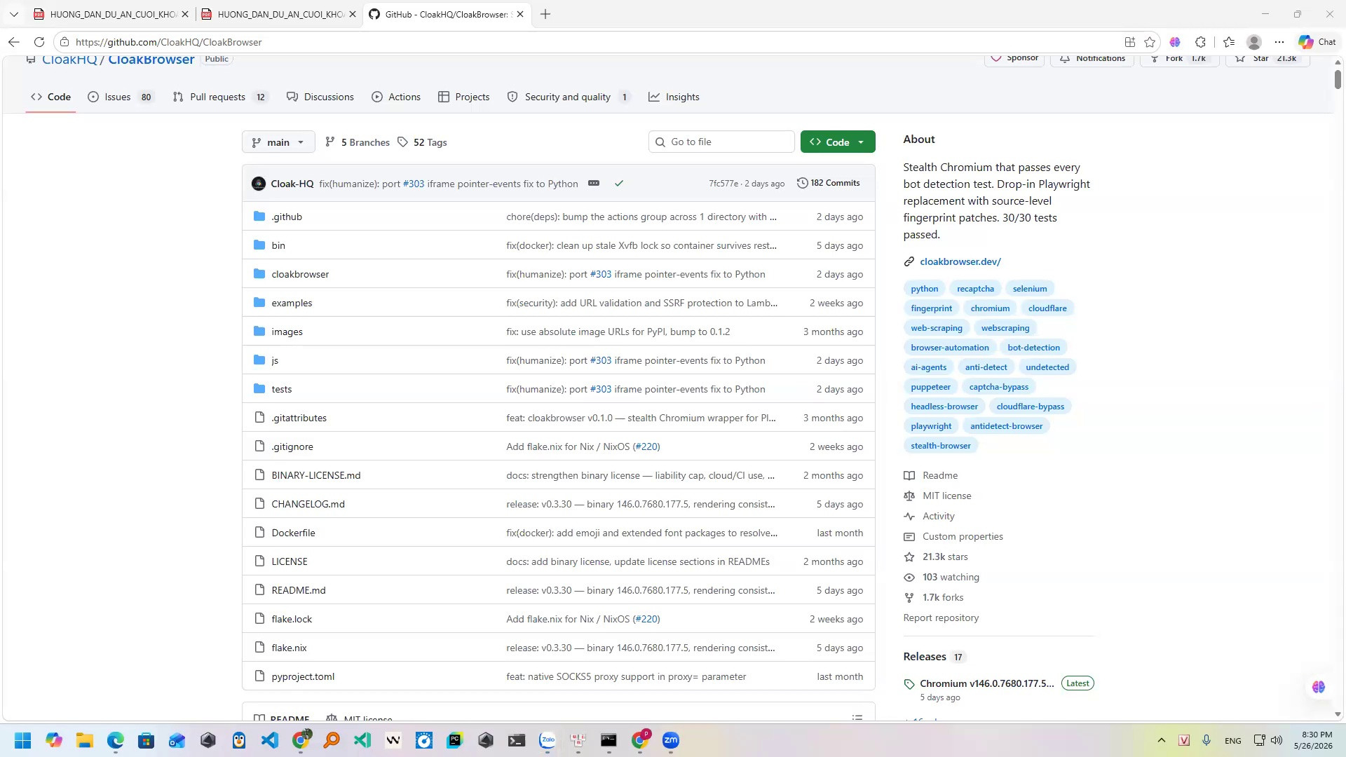
Task: Open browser Settings and more menu
Action: pos(1279,42)
